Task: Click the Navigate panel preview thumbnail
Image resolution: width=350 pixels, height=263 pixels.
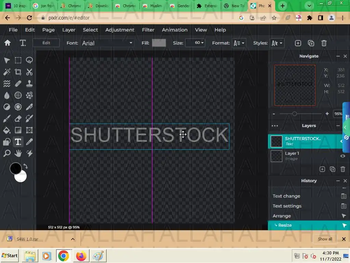Action: coord(295,85)
